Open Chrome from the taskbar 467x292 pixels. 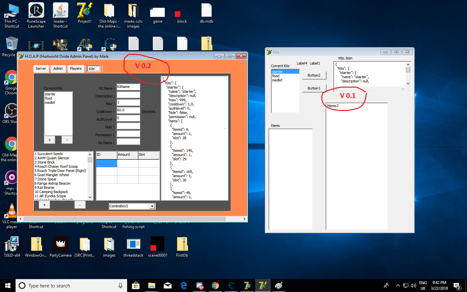(215, 286)
